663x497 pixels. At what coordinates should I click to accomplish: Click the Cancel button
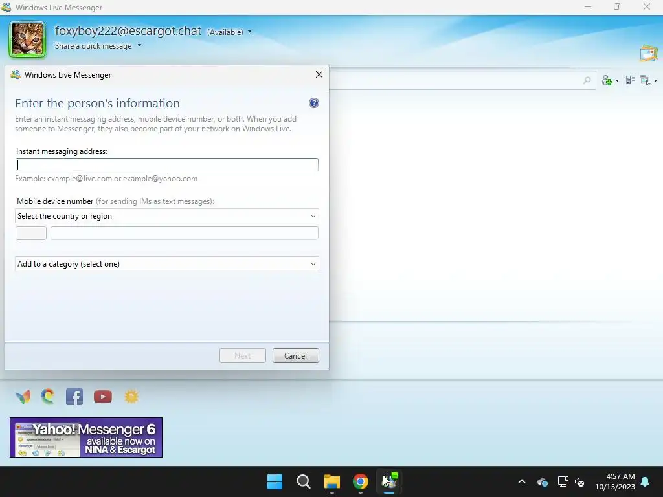coord(295,356)
